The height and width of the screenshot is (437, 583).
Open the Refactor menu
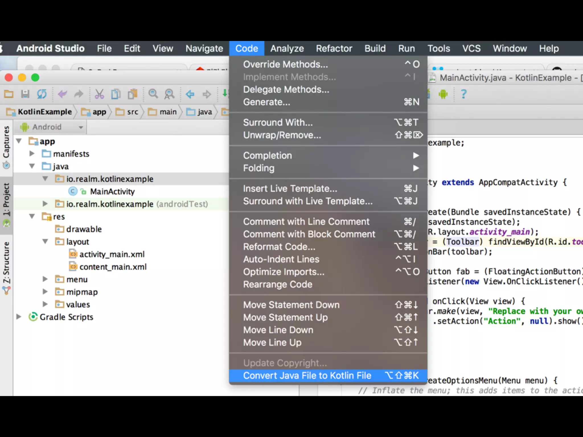pos(334,48)
